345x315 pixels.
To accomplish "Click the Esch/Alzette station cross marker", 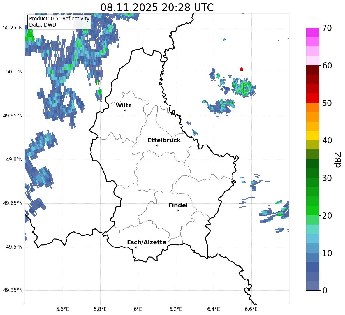I will 136,247.
